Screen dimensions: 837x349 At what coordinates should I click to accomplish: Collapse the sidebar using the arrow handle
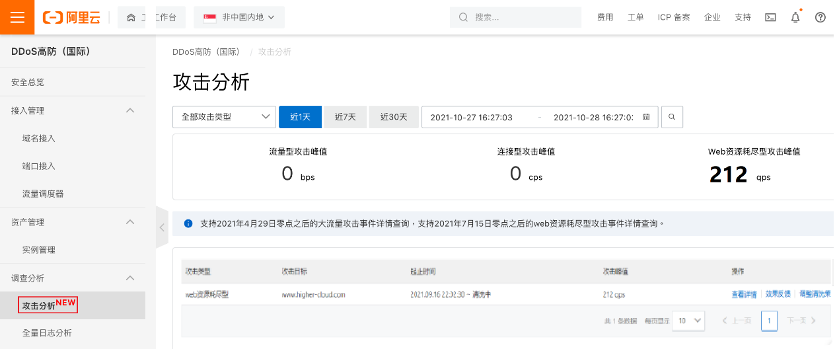(x=162, y=227)
